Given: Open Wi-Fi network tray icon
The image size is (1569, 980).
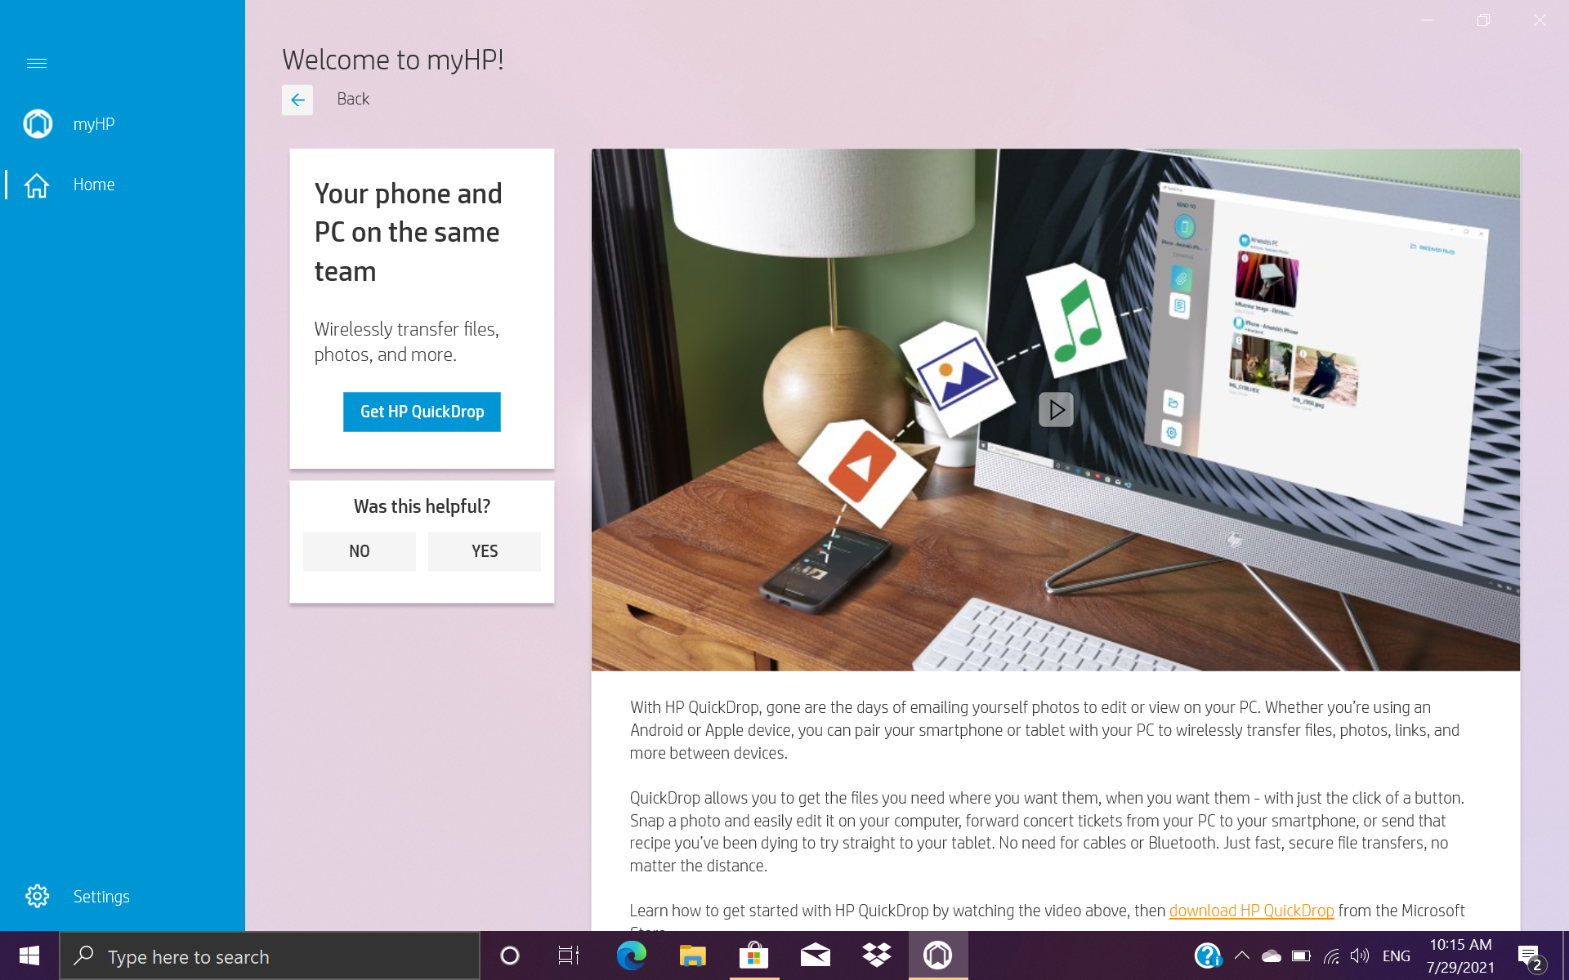Looking at the screenshot, I should click(1331, 955).
